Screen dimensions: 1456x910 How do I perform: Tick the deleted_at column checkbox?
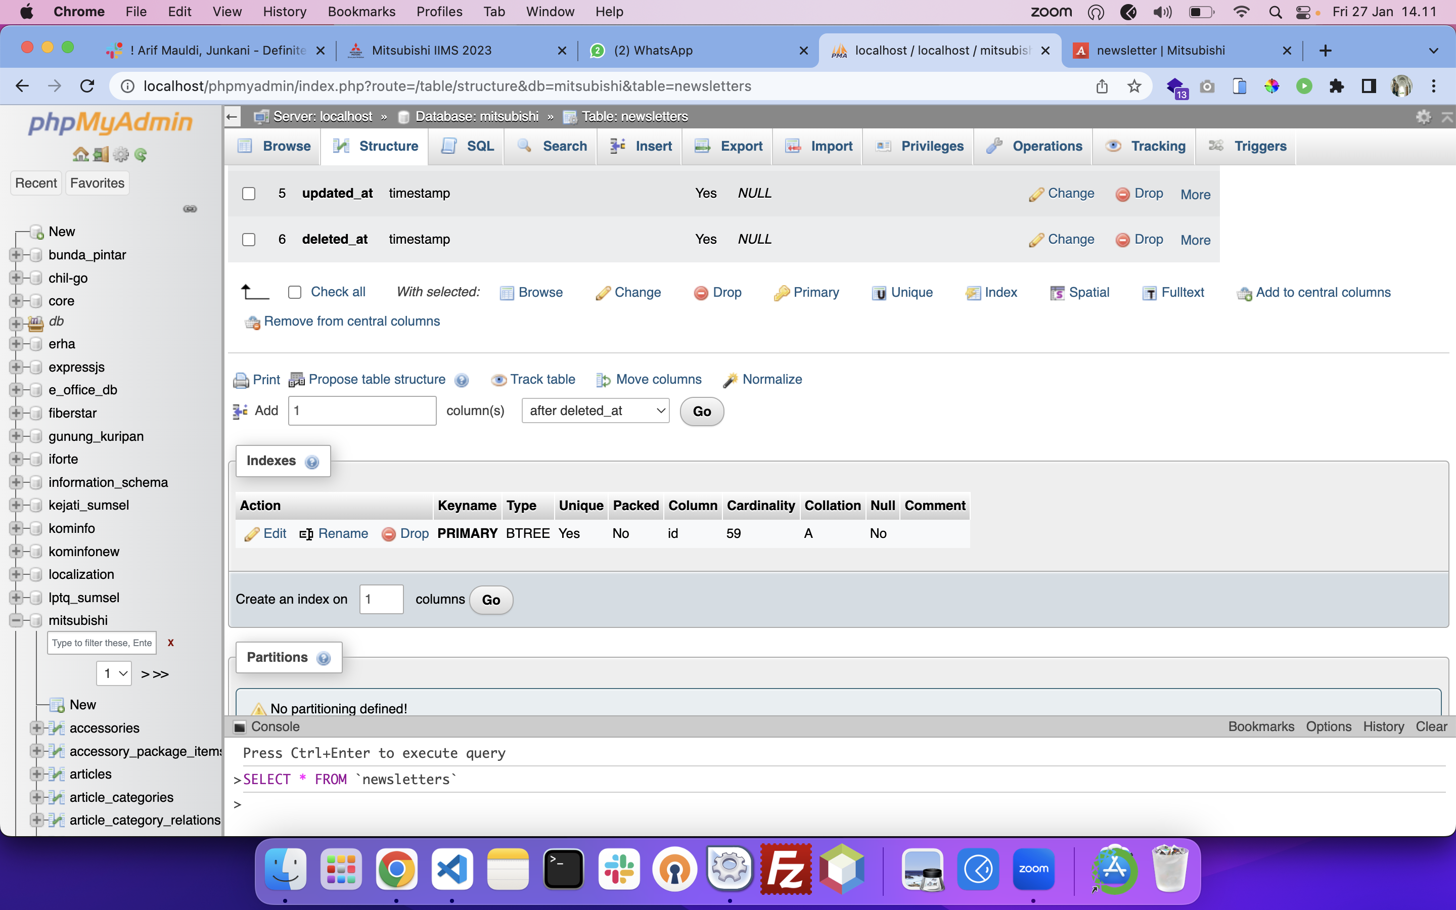(249, 240)
